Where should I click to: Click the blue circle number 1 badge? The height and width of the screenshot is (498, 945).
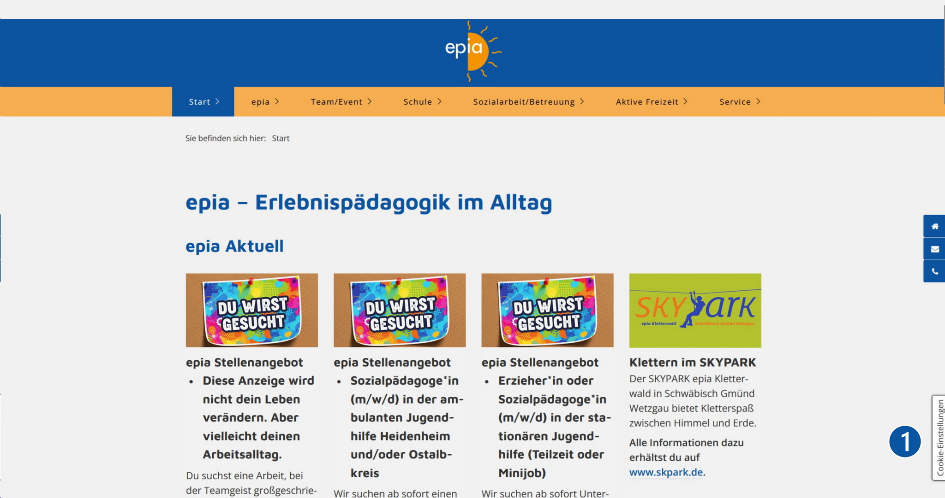[904, 441]
